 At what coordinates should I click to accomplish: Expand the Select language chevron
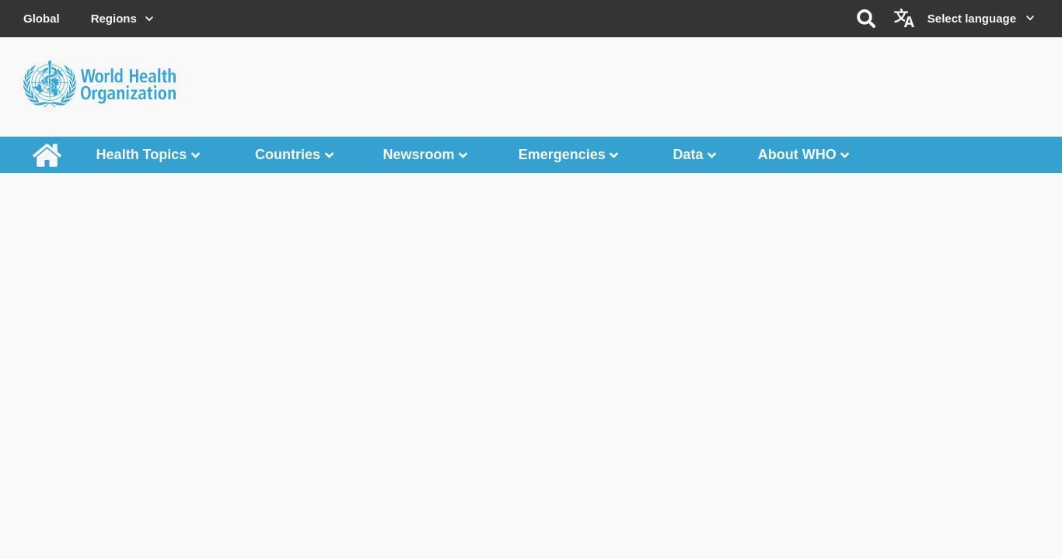click(1030, 19)
